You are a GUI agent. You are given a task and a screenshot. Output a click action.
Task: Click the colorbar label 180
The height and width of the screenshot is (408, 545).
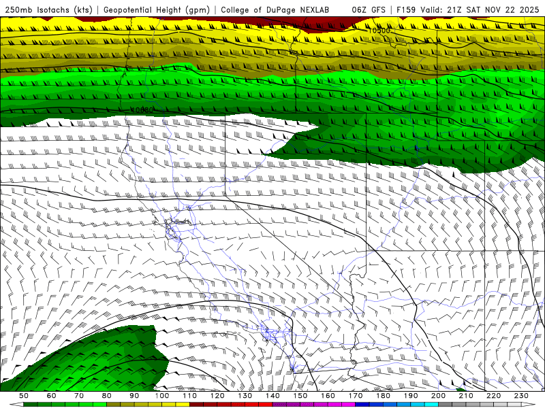(x=383, y=396)
